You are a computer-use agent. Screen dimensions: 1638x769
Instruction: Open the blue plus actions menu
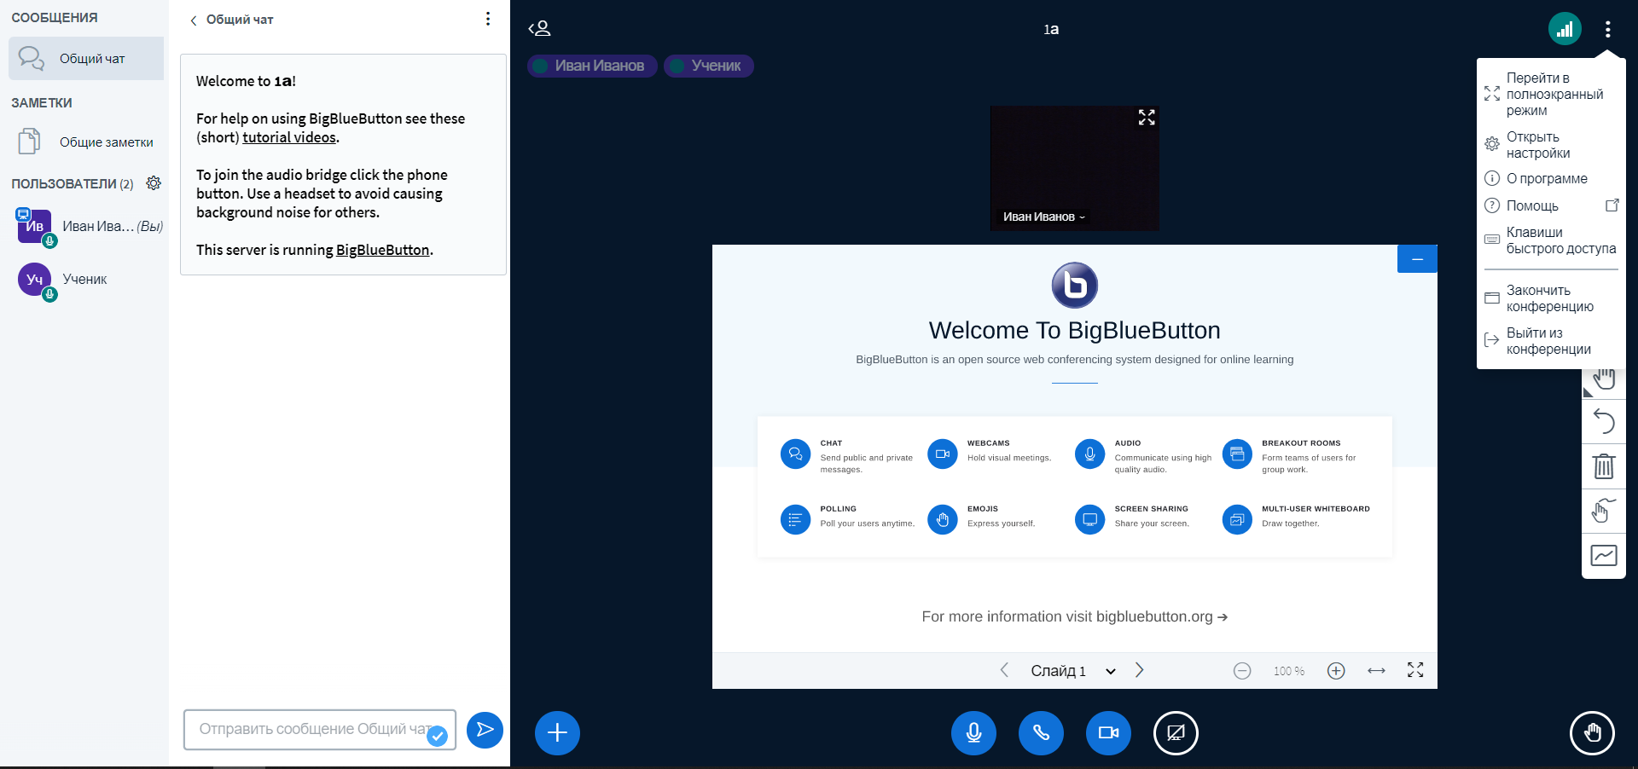pos(557,733)
